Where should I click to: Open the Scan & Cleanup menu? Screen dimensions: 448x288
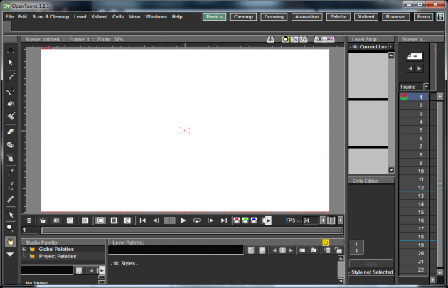(x=50, y=16)
